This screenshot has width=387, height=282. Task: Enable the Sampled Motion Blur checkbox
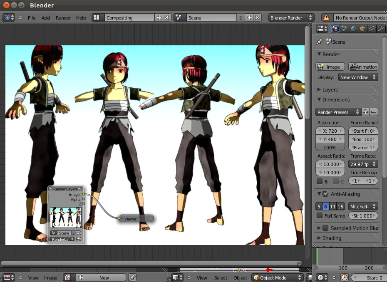pos(325,228)
